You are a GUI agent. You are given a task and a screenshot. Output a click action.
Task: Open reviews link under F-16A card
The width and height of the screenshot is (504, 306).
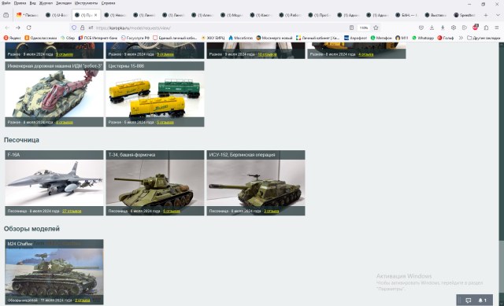point(72,212)
